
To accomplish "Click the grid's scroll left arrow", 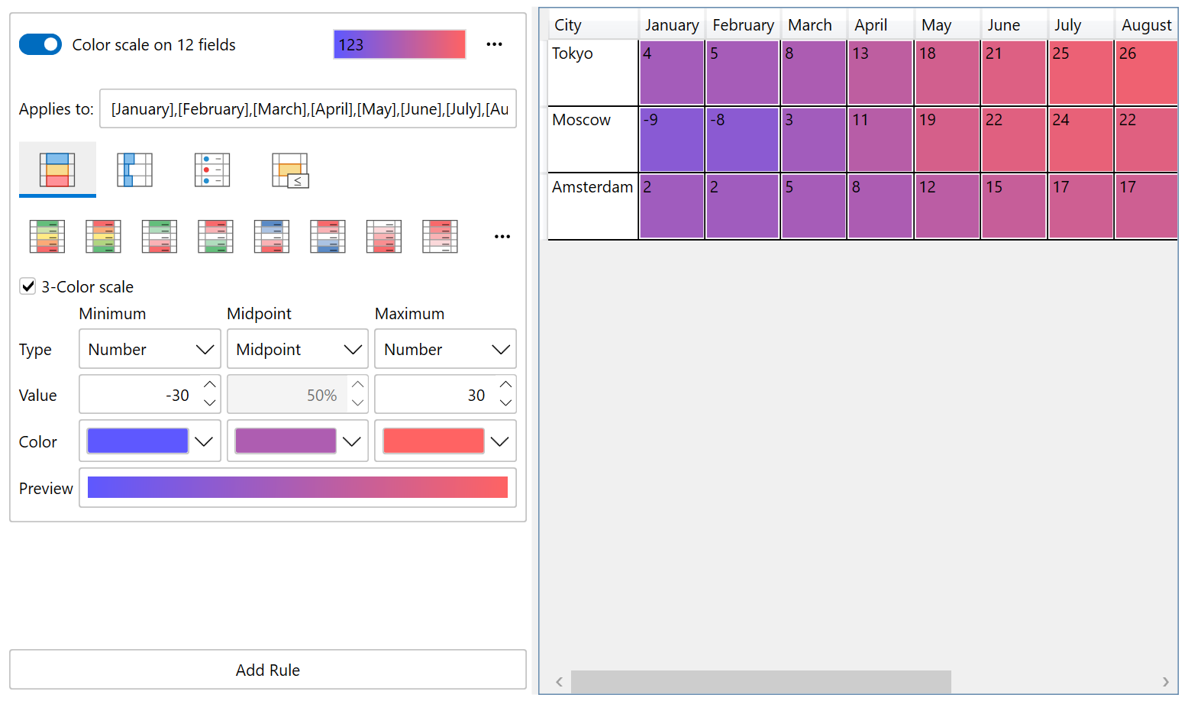I will coord(559,681).
